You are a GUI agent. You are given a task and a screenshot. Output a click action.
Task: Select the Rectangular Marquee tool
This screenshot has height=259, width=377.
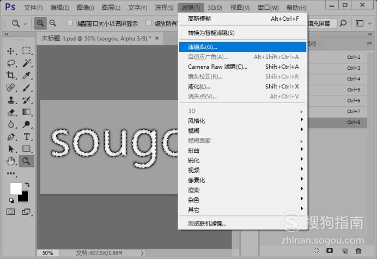pos(26,51)
